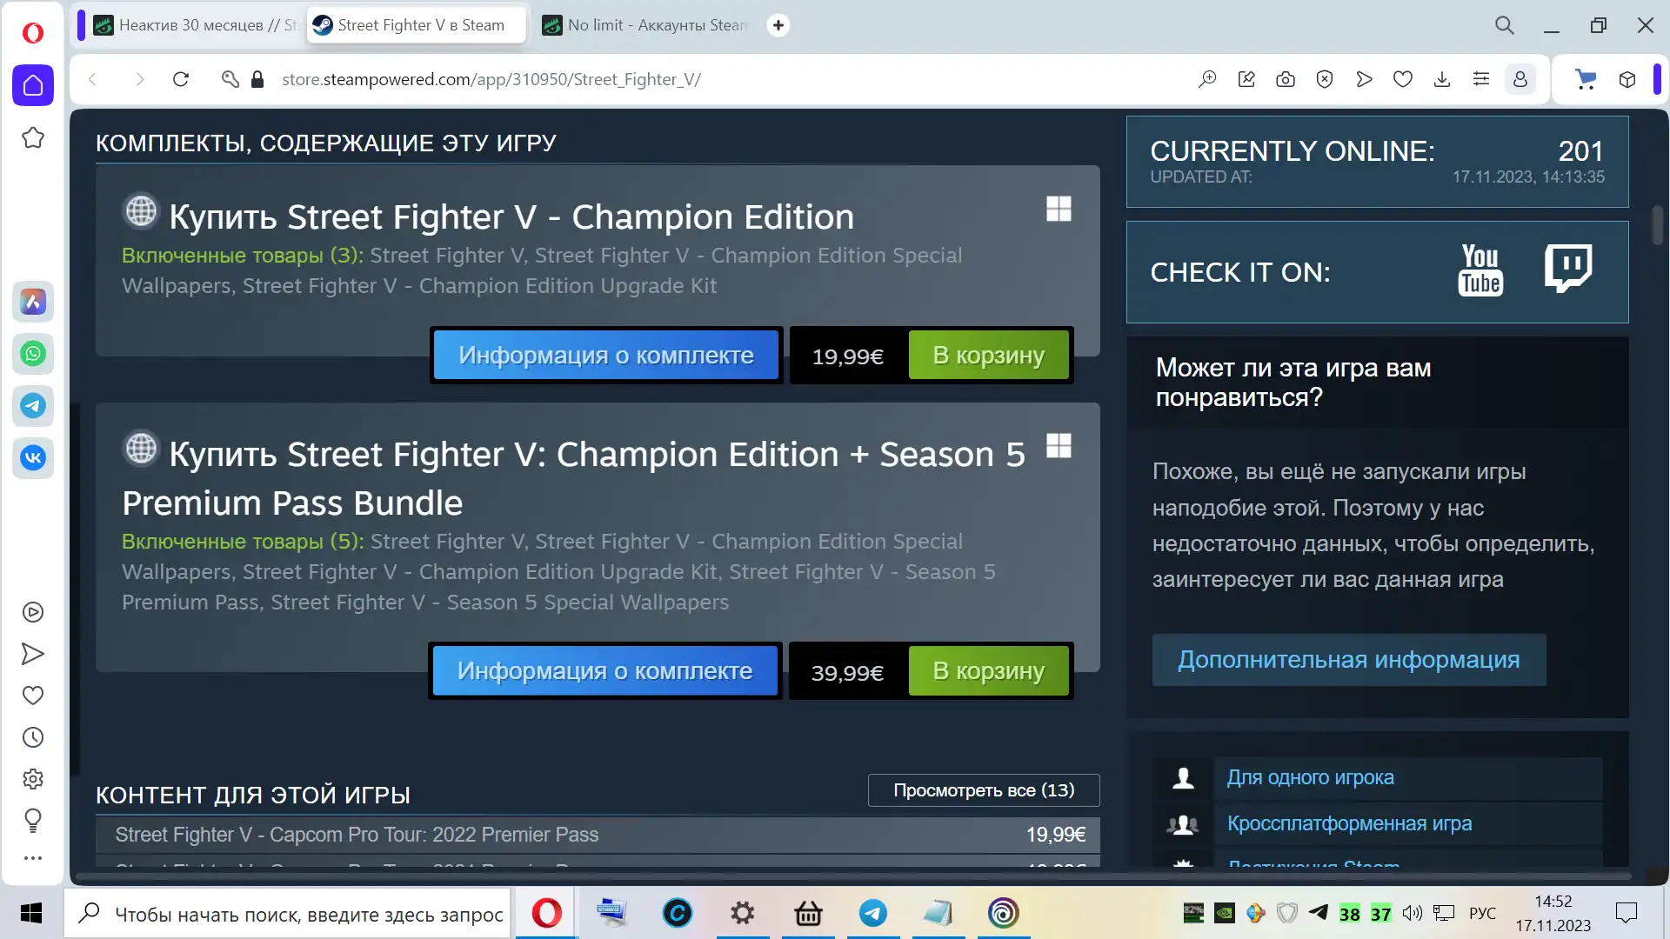Click the Opera snapshot camera icon
Image resolution: width=1670 pixels, height=939 pixels.
1286,79
